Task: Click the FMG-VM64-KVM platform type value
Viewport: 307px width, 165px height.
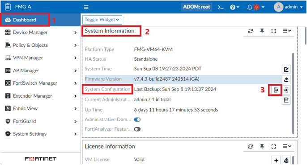Action: point(153,49)
